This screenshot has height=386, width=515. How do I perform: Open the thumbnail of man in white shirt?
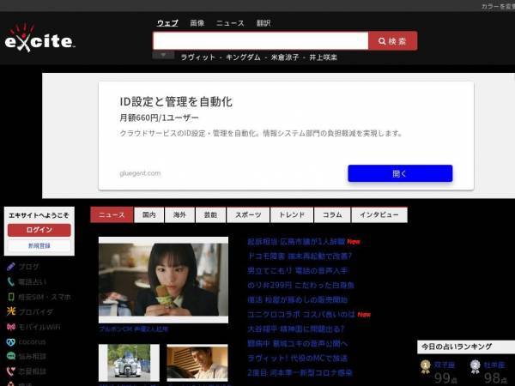coord(197,363)
